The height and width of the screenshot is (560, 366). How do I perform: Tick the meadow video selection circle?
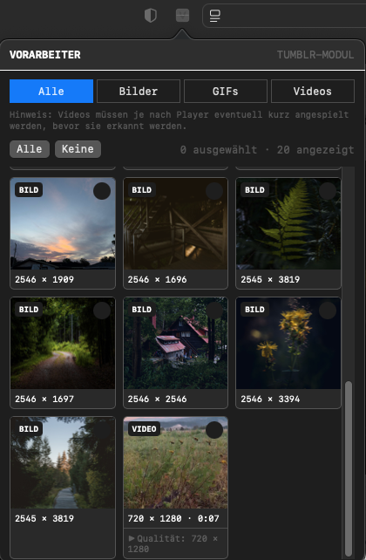pyautogui.click(x=214, y=430)
